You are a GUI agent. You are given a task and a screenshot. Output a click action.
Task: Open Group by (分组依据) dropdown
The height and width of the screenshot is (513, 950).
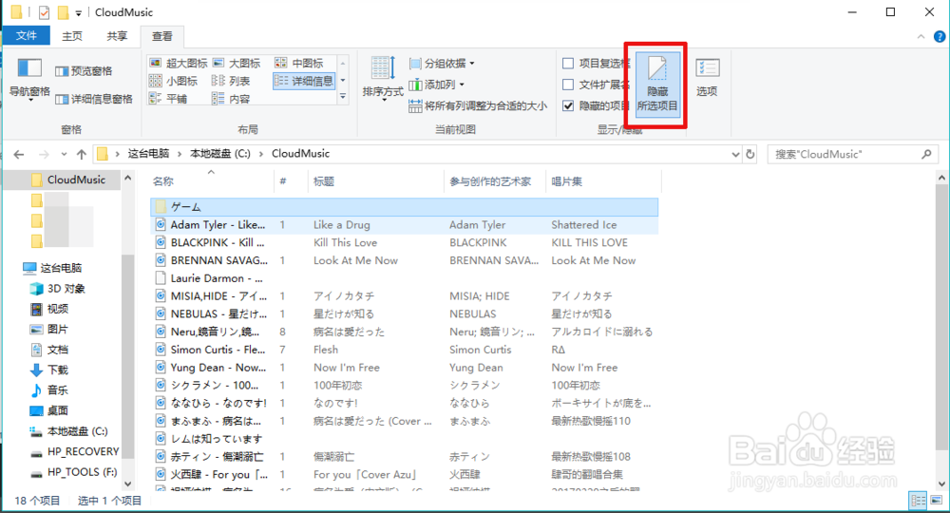pos(443,64)
